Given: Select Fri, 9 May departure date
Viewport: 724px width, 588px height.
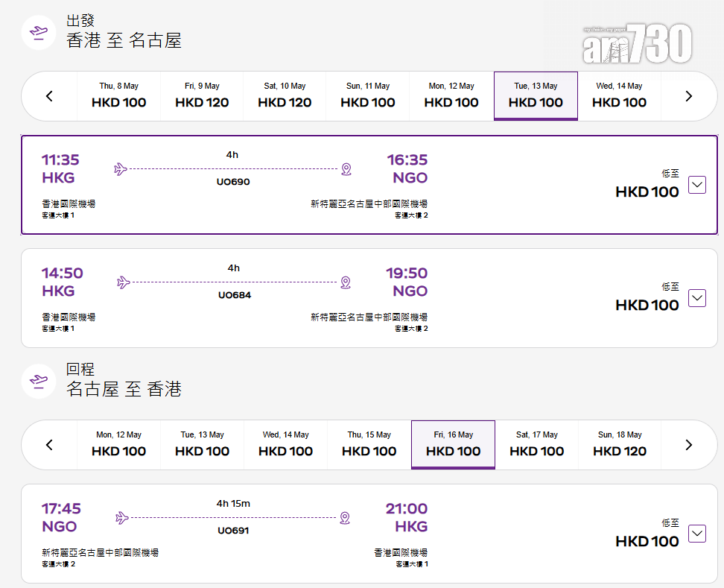Looking at the screenshot, I should [202, 96].
